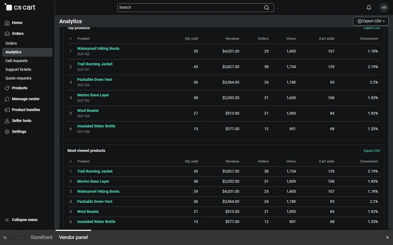Open Packable Down Vest in Top products
Image resolution: width=393 pixels, height=245 pixels.
point(95,80)
